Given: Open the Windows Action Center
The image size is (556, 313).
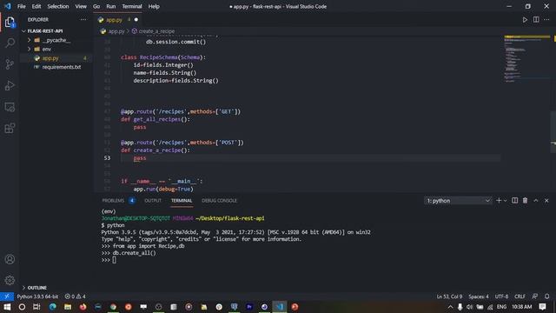Looking at the screenshot, I should (542, 307).
